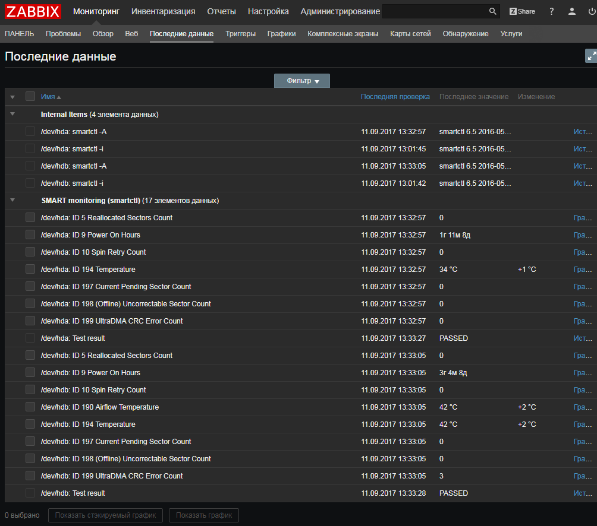Screen dimensions: 597x526
Task: Click Показать стэкируемый график button
Action: coord(105,515)
